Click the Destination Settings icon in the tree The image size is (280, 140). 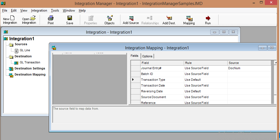click(11, 69)
